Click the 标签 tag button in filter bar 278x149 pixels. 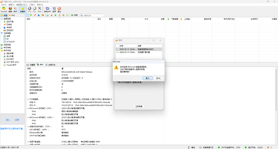tap(75, 15)
